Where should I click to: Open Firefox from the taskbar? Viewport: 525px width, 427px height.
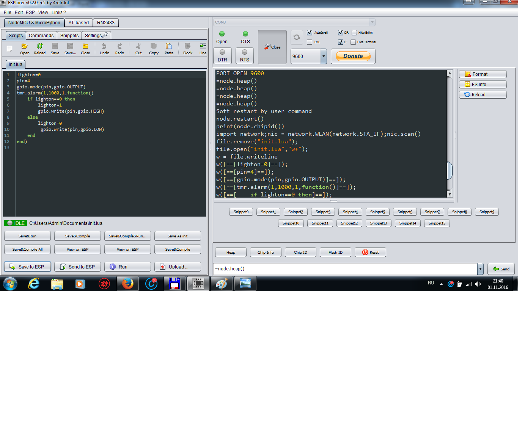128,284
